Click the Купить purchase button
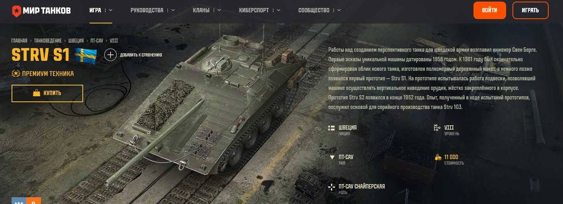563x204 pixels. (x=47, y=93)
